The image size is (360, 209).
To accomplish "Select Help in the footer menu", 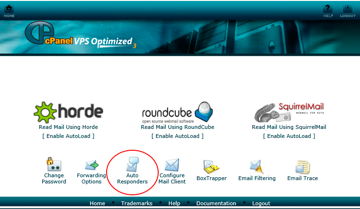I will click(x=174, y=203).
